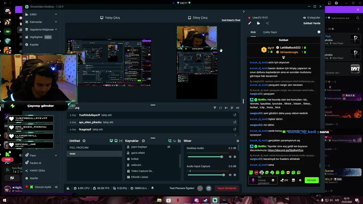Add a new source in Kaynaklar
The image size is (363, 204).
(143, 141)
